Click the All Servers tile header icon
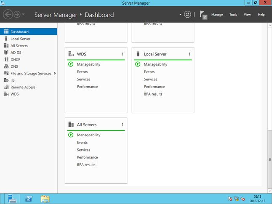 (x=71, y=125)
